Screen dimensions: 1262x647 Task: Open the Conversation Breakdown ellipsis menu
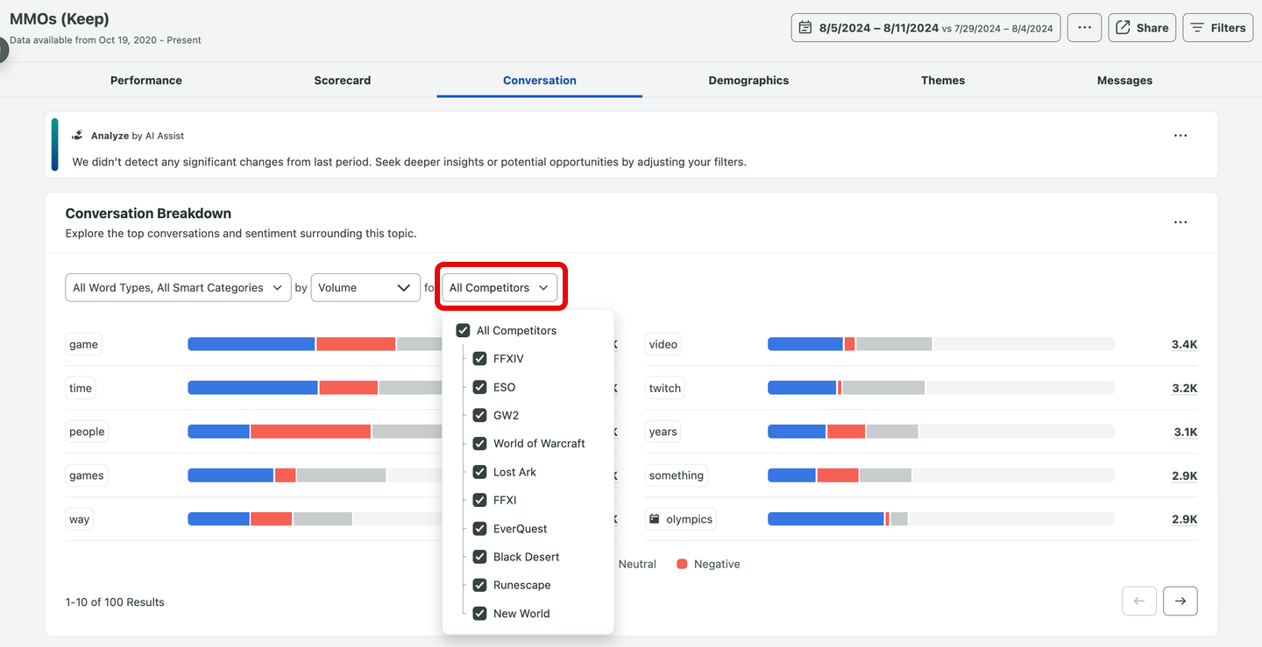[1180, 222]
